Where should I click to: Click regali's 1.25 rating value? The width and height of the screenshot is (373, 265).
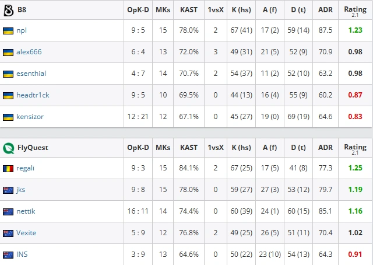(355, 168)
